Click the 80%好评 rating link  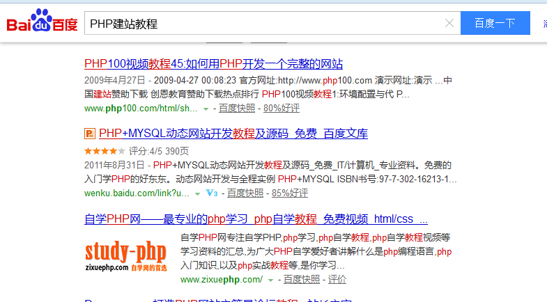point(282,109)
